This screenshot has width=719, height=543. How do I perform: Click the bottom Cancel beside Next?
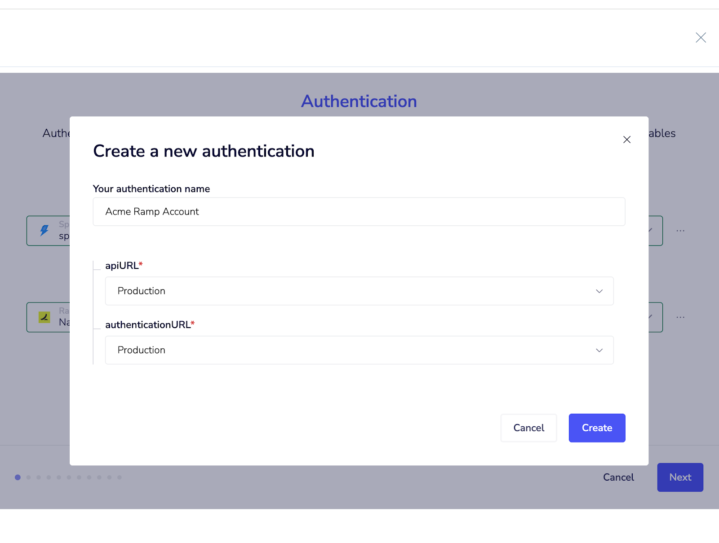coord(618,477)
